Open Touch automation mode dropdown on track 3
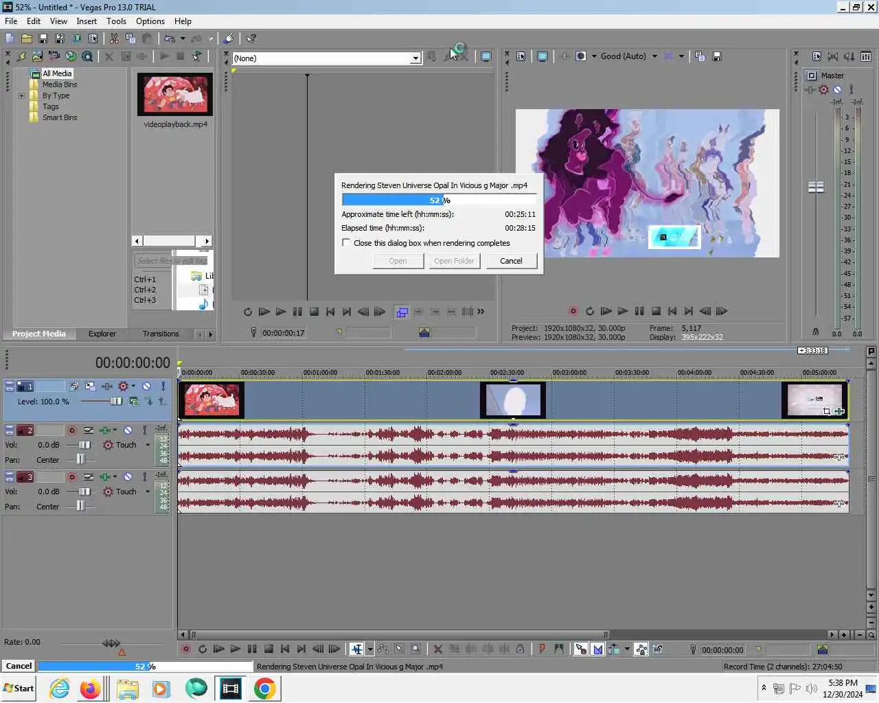 (147, 492)
